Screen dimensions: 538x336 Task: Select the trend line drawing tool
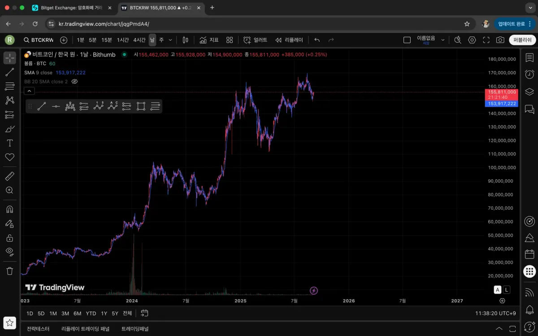pyautogui.click(x=9, y=72)
